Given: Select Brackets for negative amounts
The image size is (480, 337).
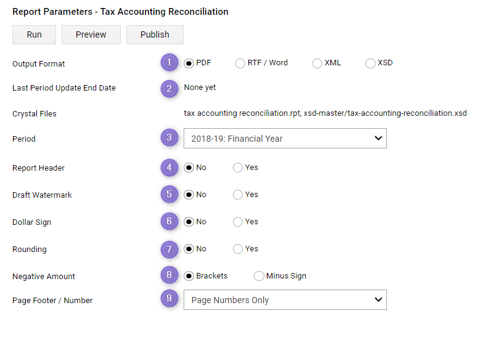Looking at the screenshot, I should click(189, 276).
